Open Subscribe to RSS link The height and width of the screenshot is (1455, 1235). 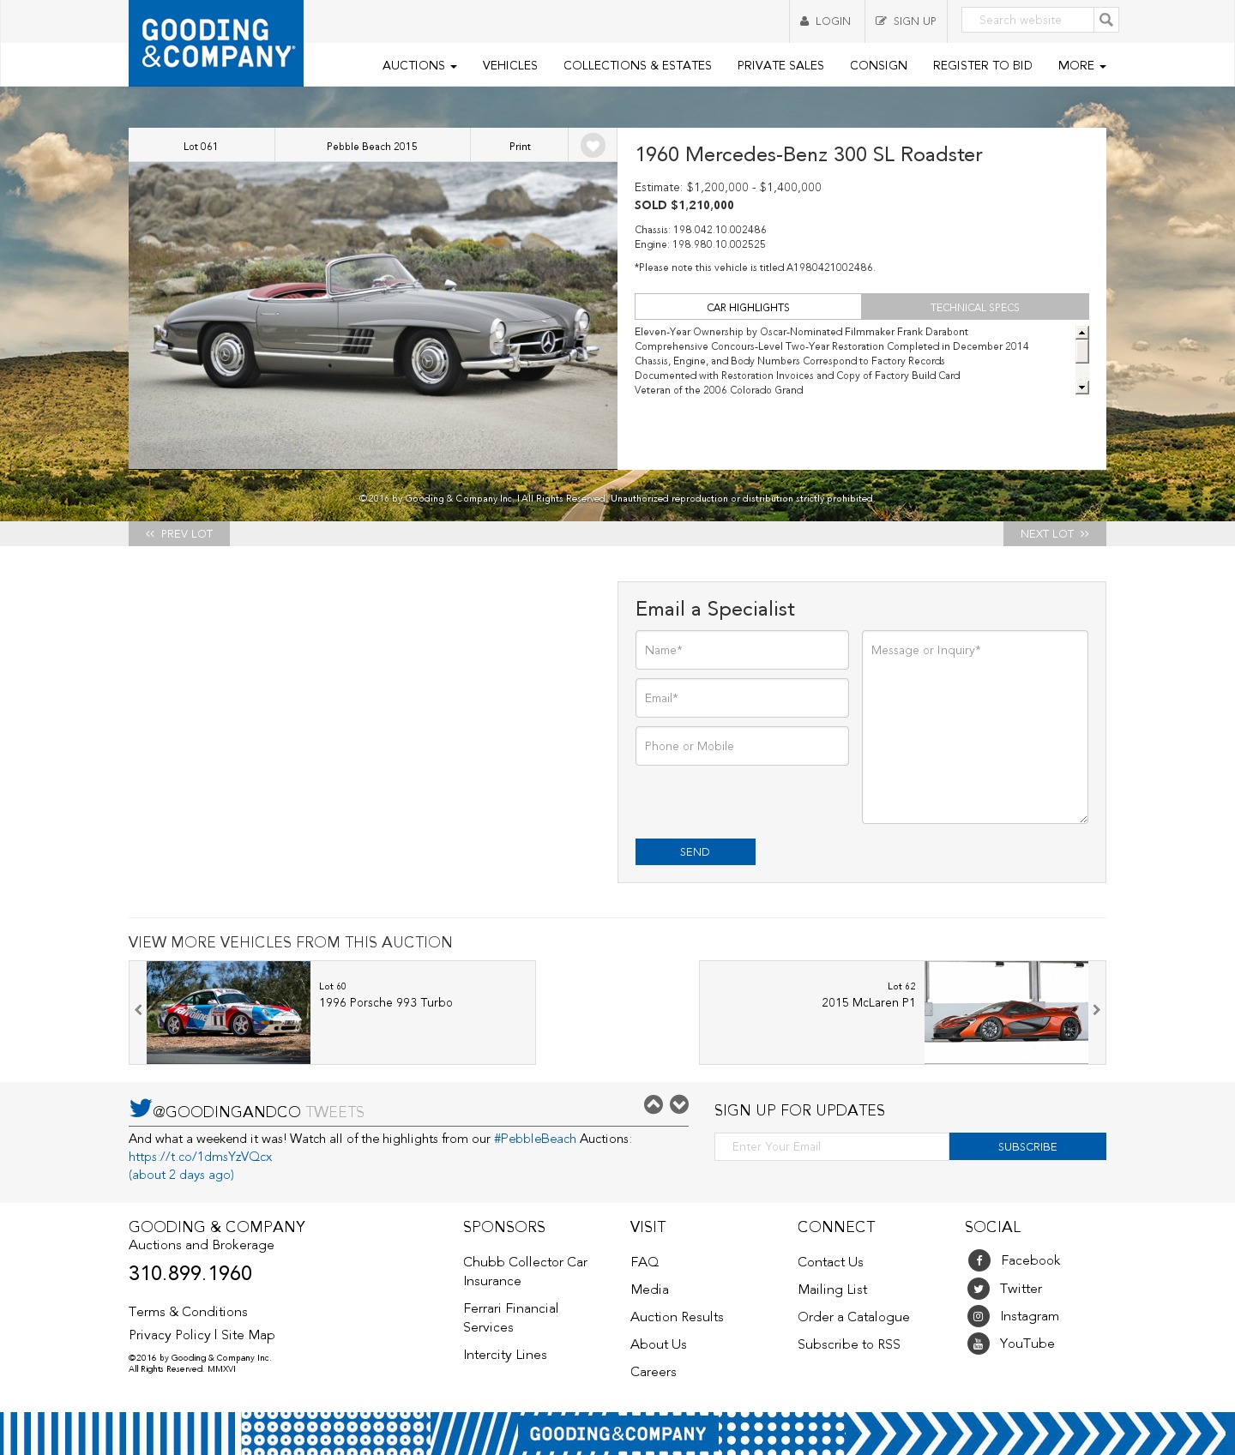[849, 1344]
